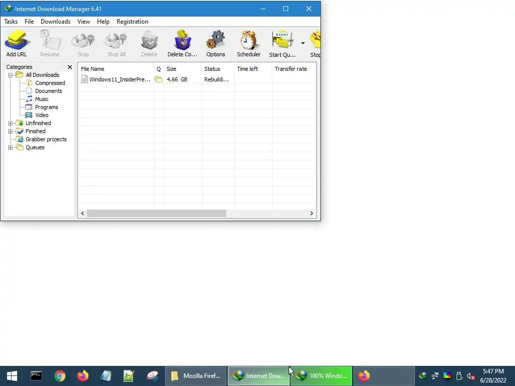Open the taskbar clock showing 5:47 PM
This screenshot has height=386, width=515.
[493, 376]
